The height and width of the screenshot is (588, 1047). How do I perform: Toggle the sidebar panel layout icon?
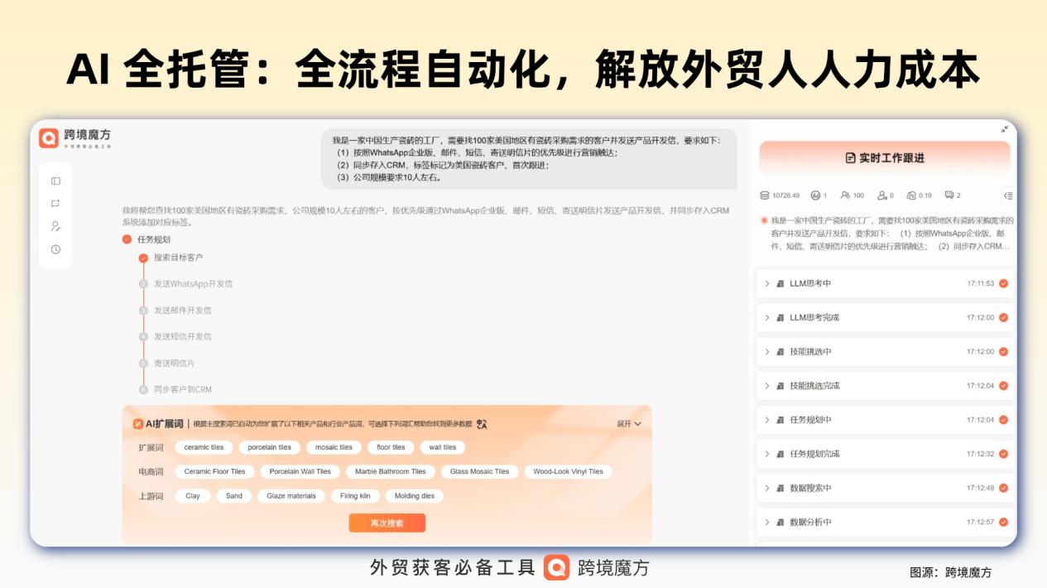coord(55,181)
